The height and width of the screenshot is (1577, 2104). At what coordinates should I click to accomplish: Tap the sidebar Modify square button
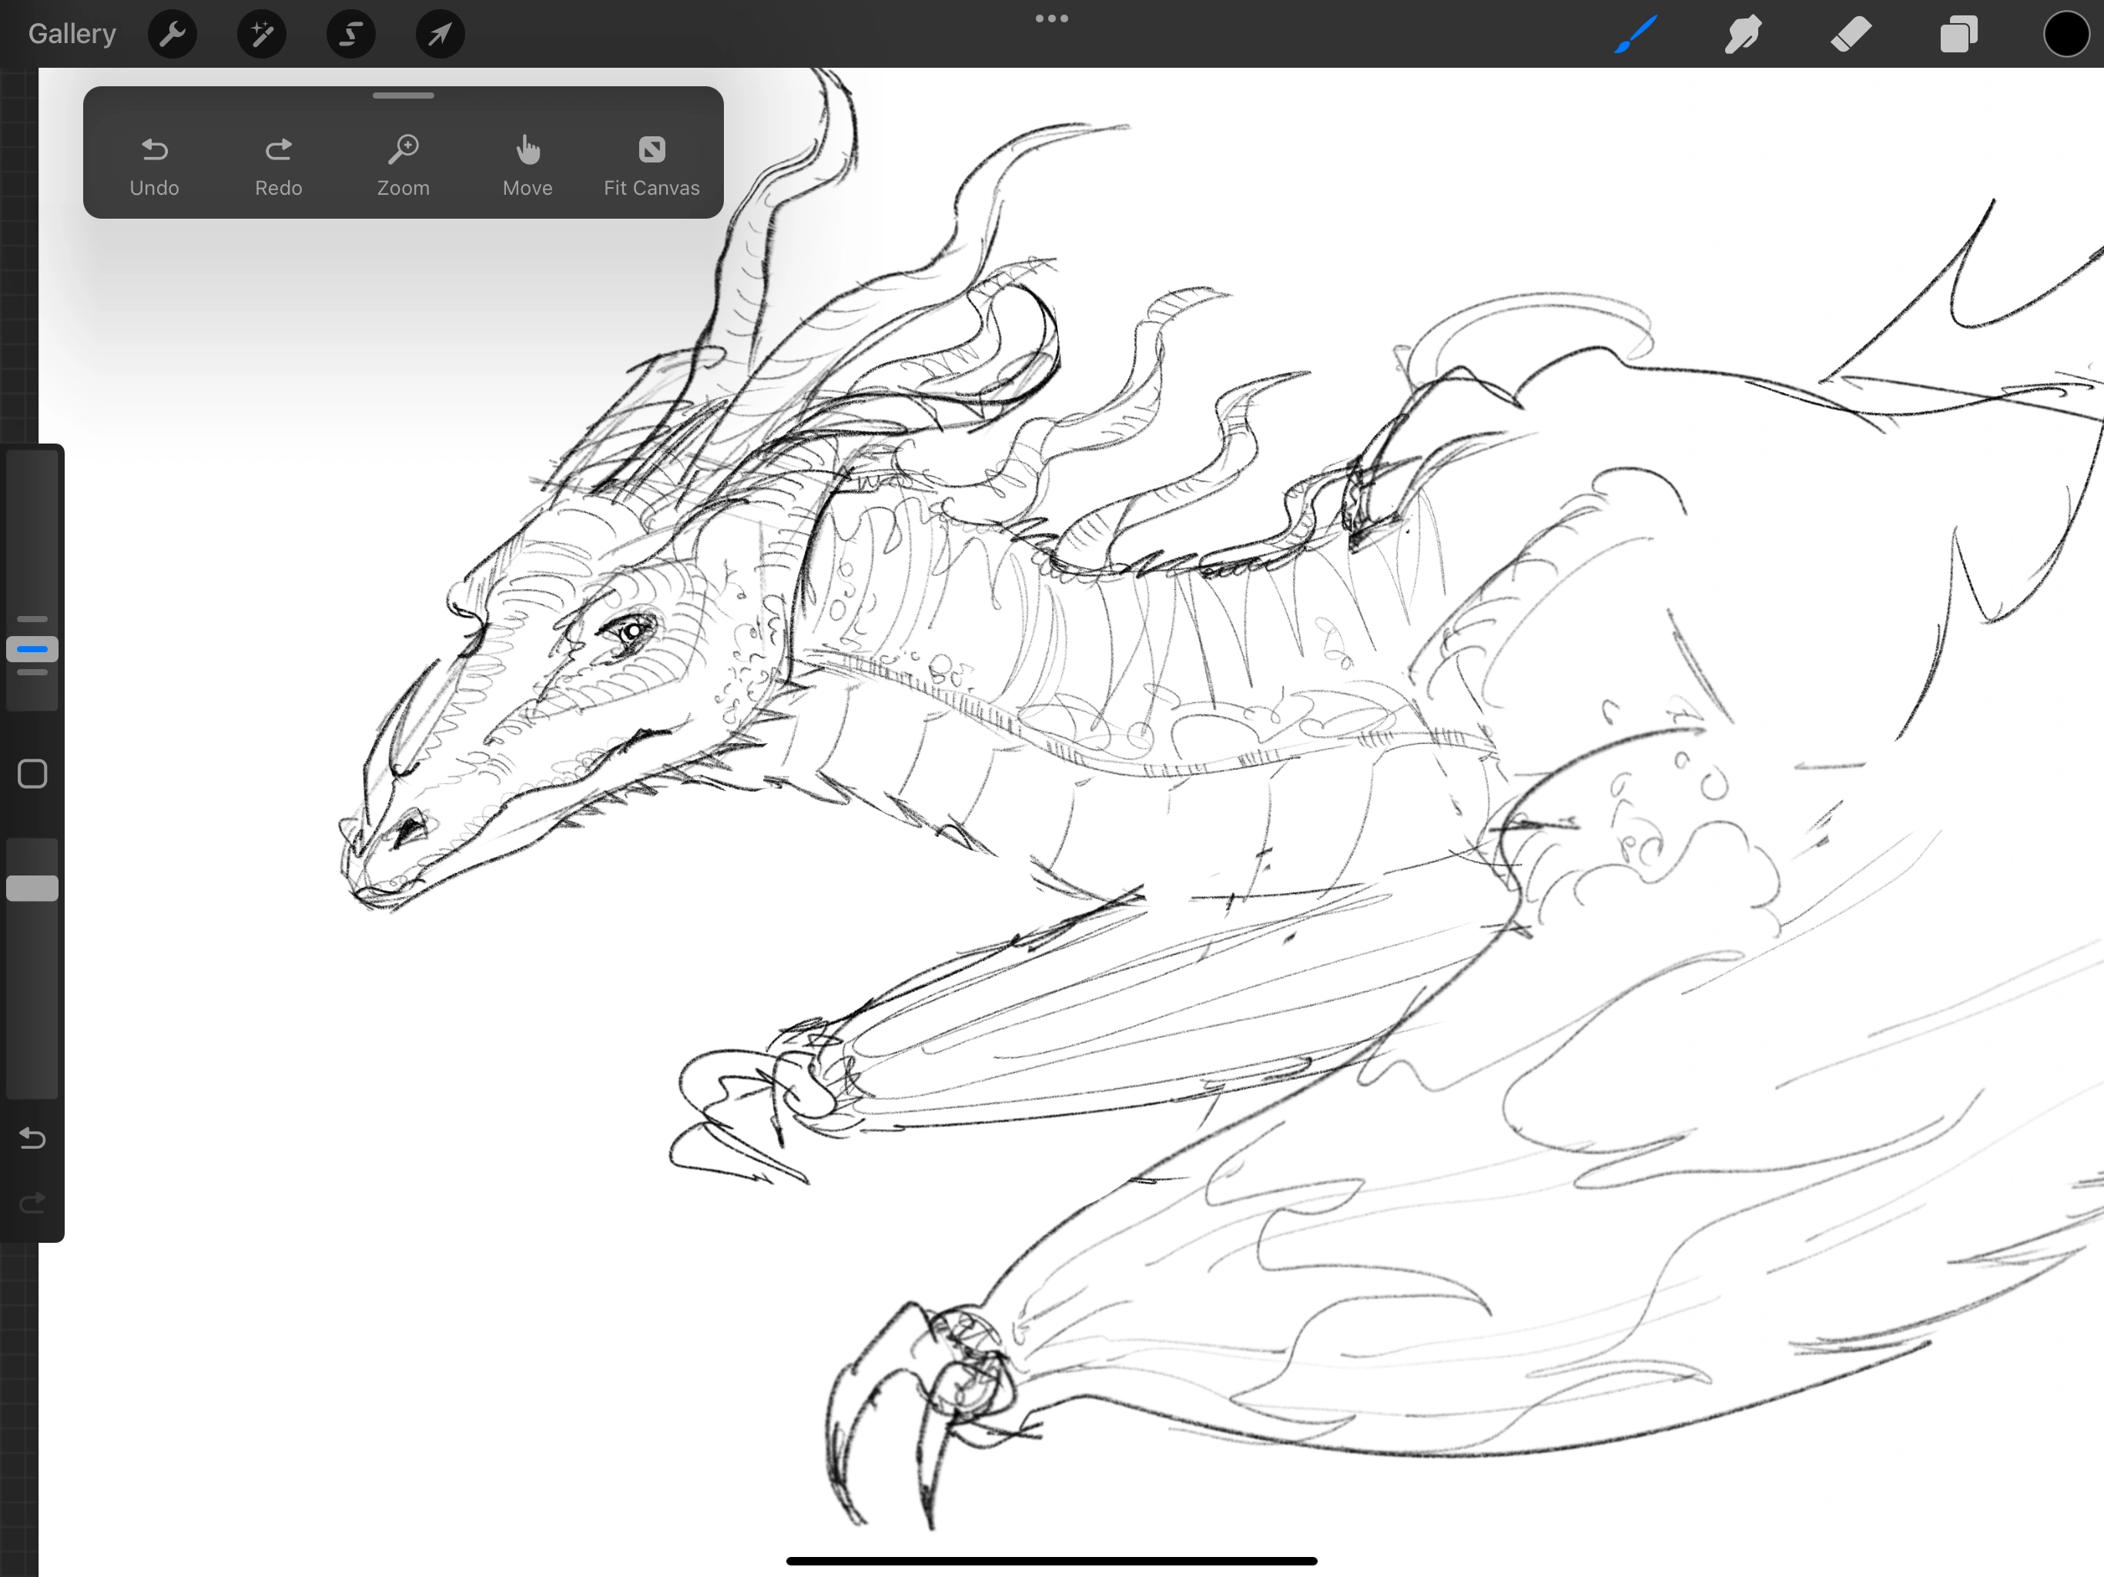click(32, 774)
